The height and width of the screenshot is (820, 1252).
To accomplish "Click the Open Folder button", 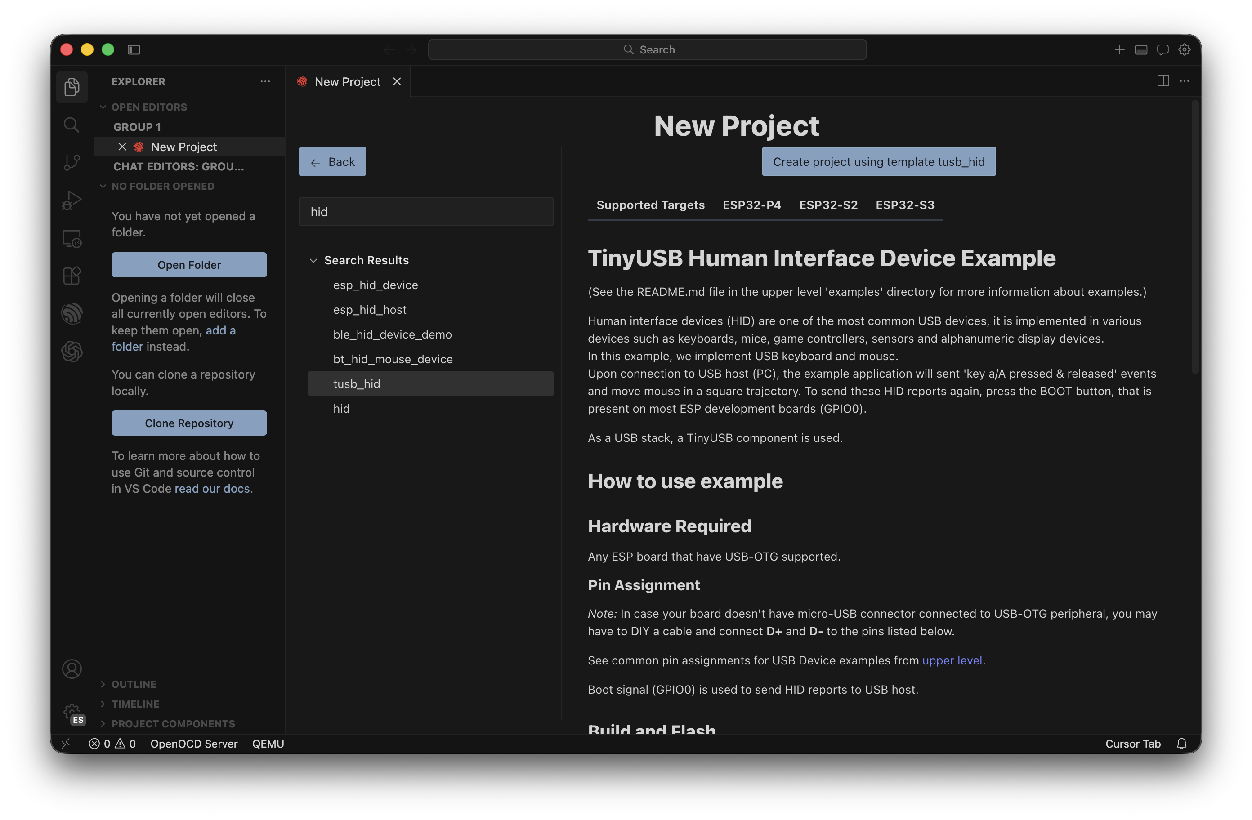I will 189,265.
